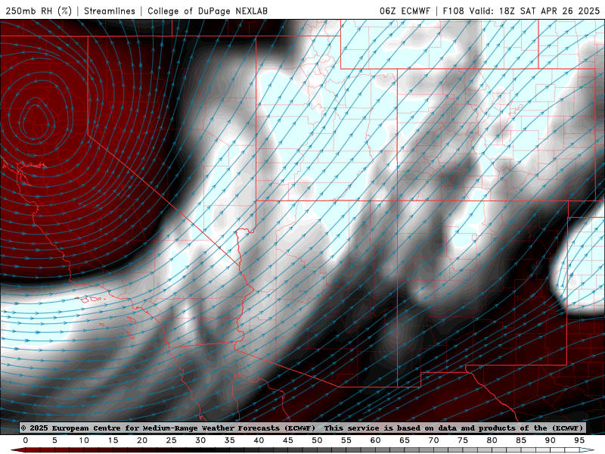
Task: Click pale right arrow end of color bar
Action: (587, 450)
